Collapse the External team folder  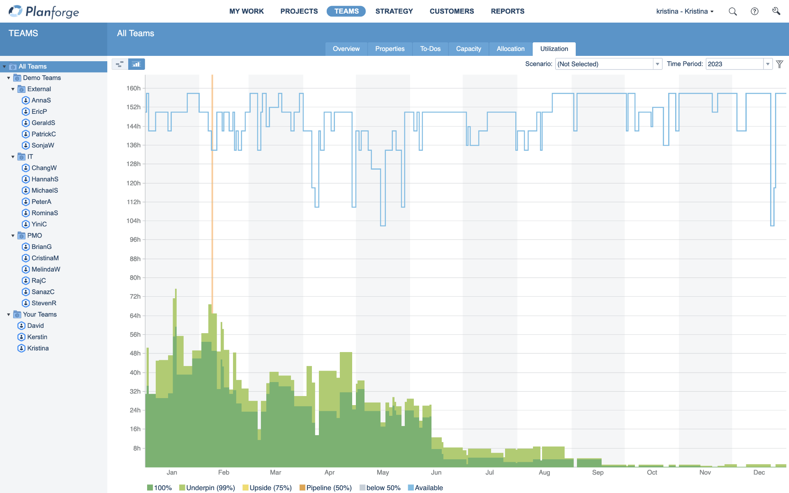13,89
